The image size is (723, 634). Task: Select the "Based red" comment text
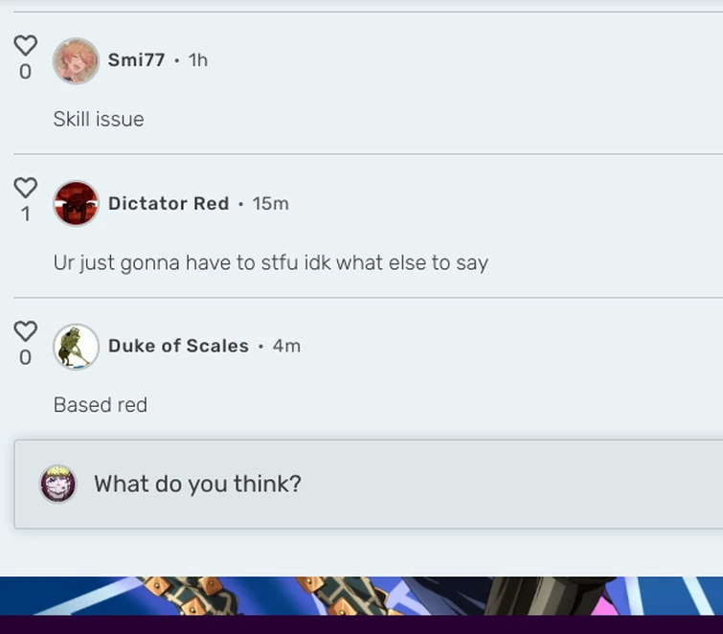coord(101,405)
